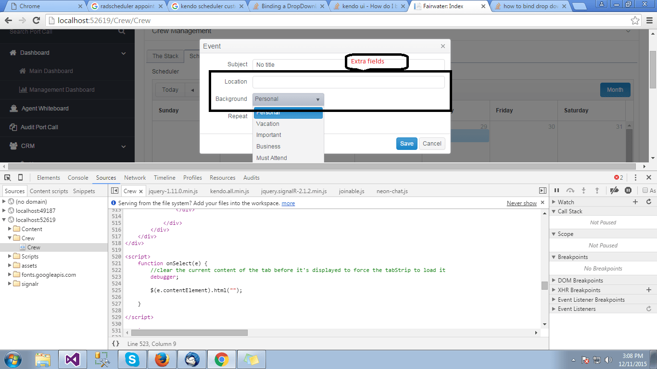657x369 pixels.
Task: Enable the Async checkbox in DevTools
Action: (x=644, y=190)
